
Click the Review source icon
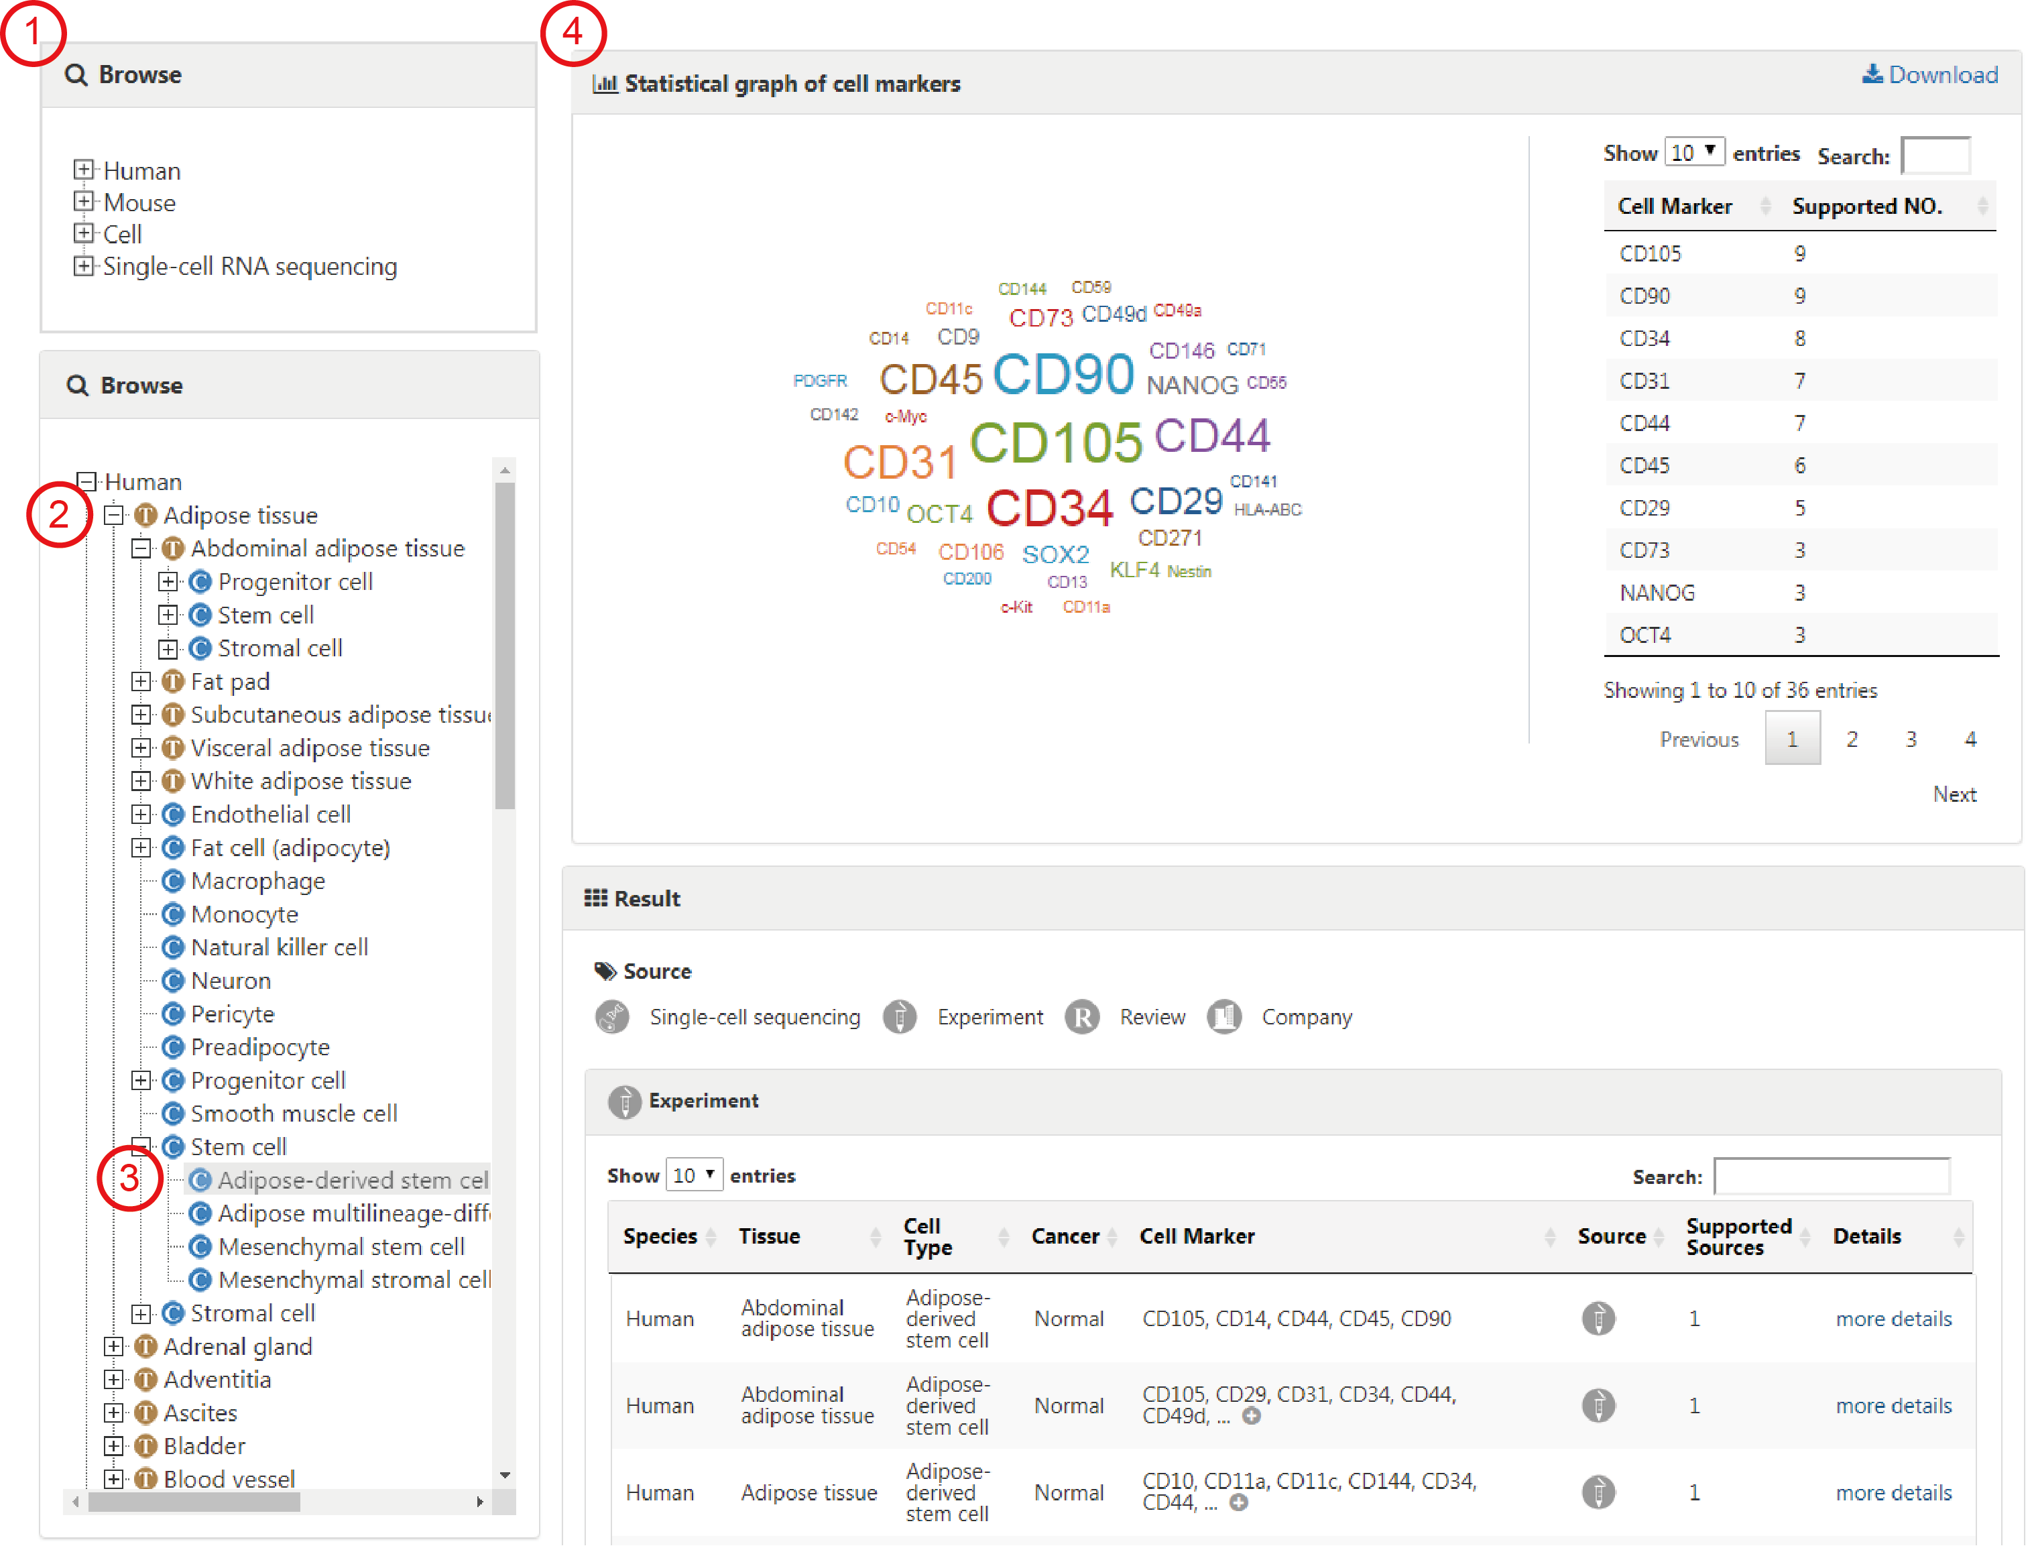click(x=1082, y=1018)
